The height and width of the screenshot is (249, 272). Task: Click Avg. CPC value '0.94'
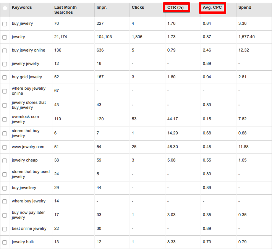[207, 77]
